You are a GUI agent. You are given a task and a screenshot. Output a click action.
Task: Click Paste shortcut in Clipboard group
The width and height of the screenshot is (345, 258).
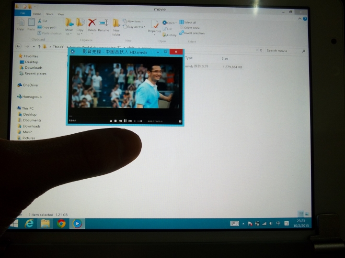[50, 33]
